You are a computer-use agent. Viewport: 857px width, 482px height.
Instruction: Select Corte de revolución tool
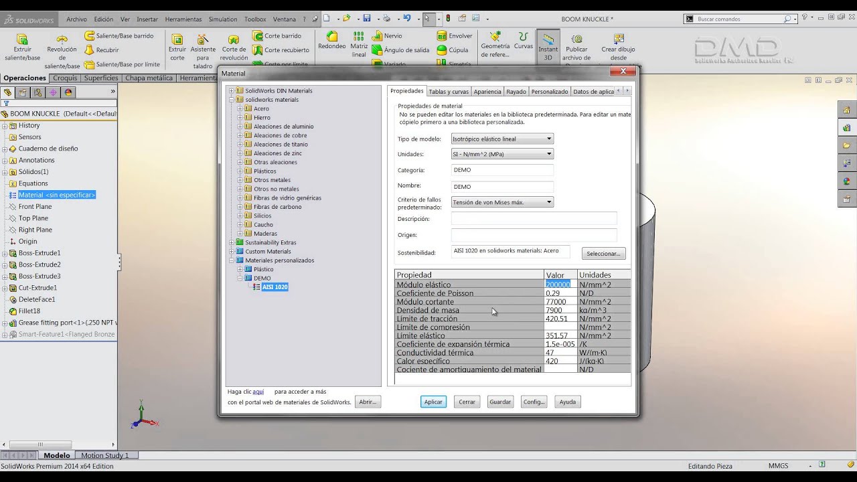[x=234, y=48]
